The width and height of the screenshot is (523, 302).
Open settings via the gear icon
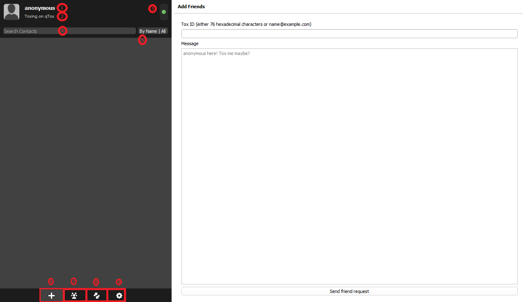point(119,295)
